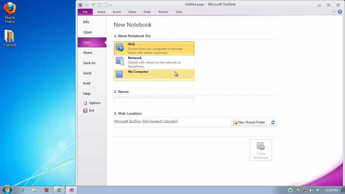
Task: Choose Web as notebook storage location
Action: click(154, 48)
